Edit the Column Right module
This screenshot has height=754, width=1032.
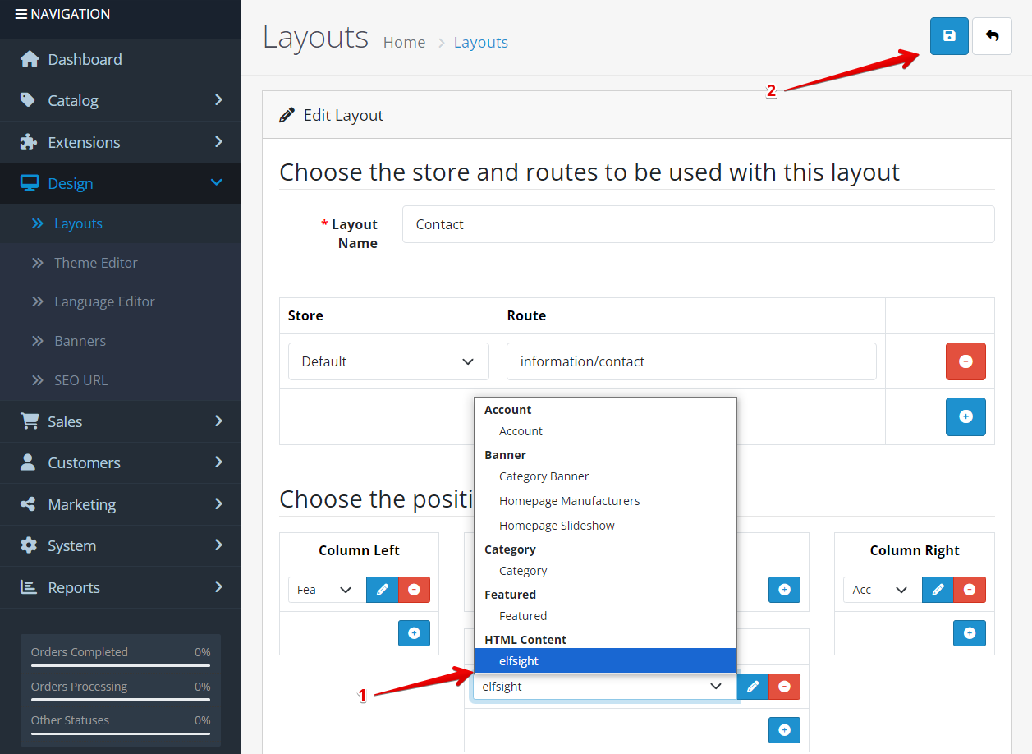(x=938, y=590)
